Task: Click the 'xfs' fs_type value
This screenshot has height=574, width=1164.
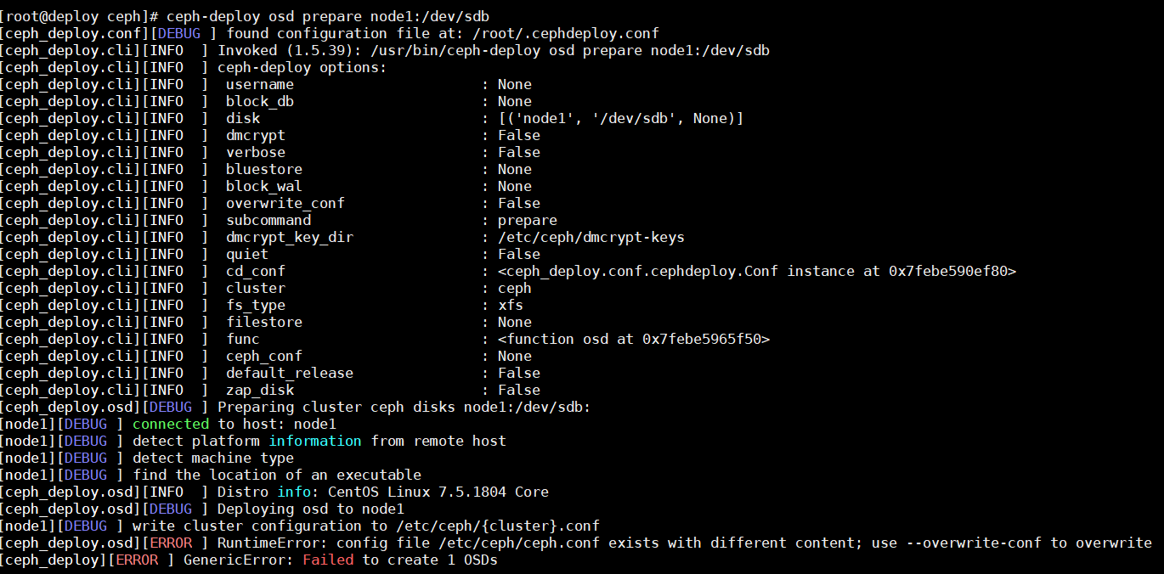Action: 511,305
